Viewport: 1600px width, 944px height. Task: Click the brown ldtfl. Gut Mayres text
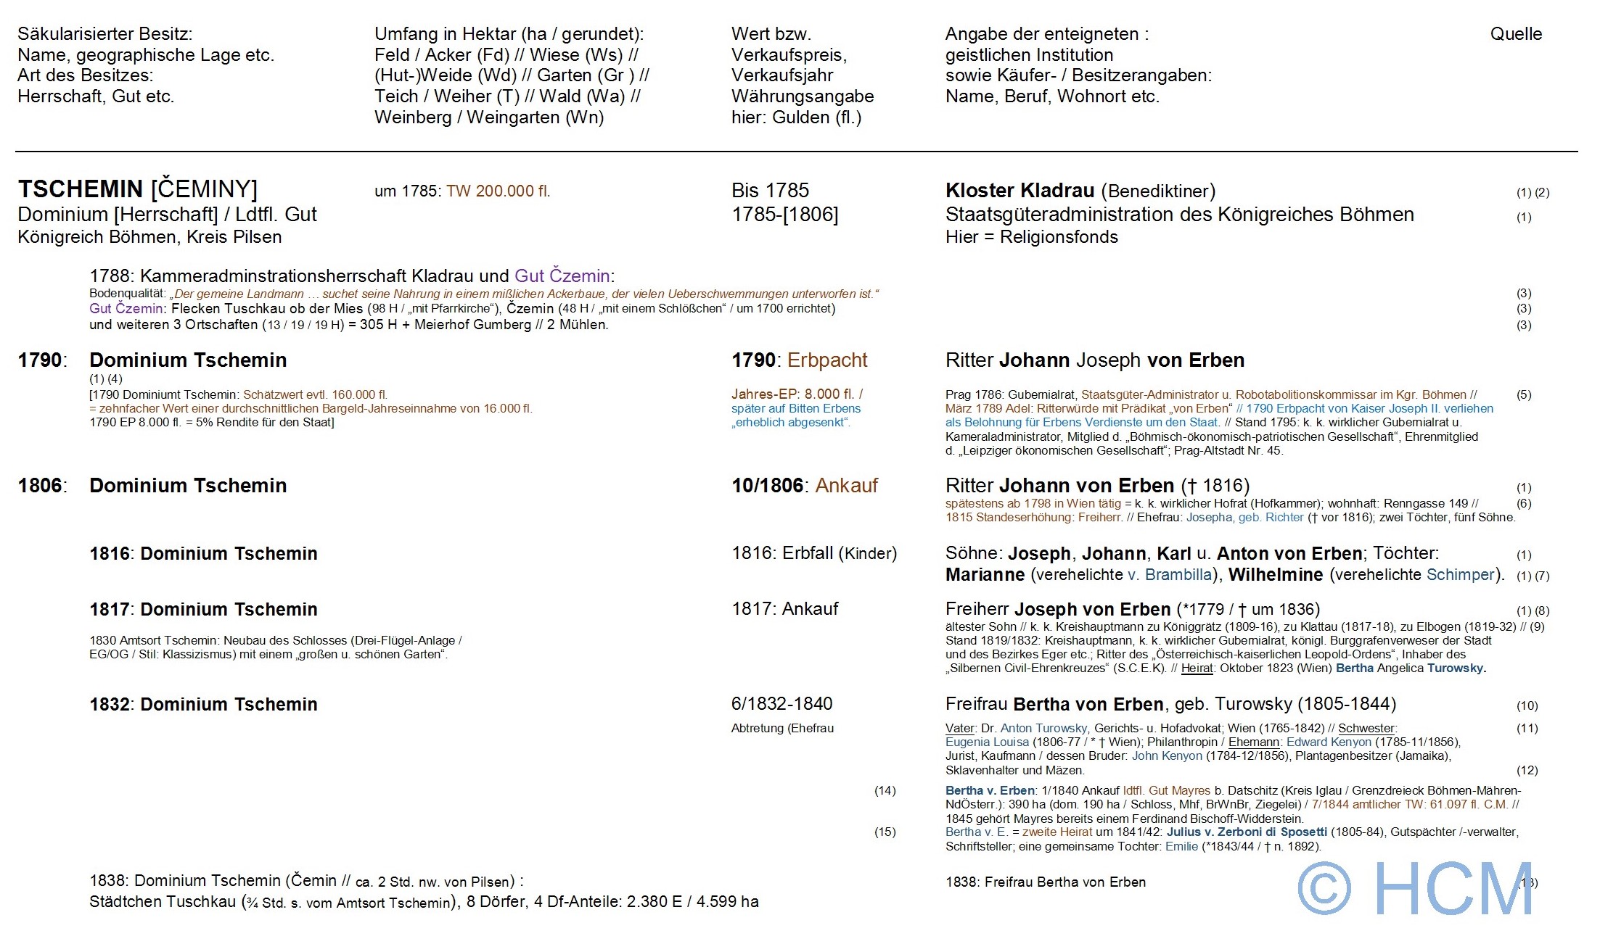point(1167,791)
